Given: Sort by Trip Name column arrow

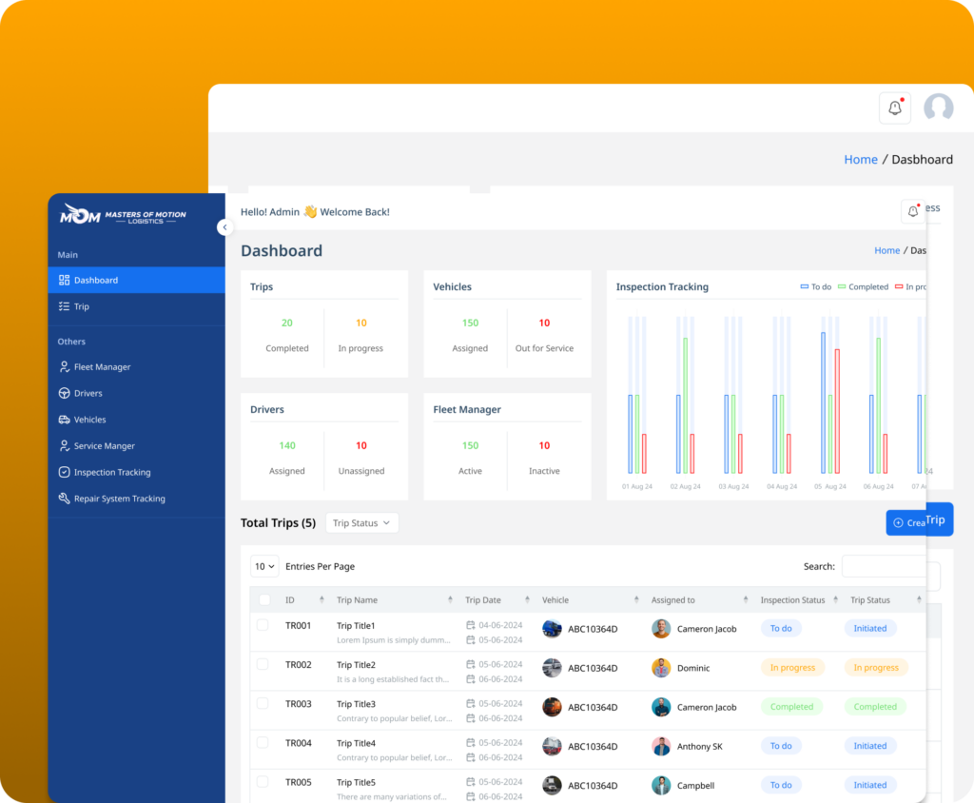Looking at the screenshot, I should [450, 599].
